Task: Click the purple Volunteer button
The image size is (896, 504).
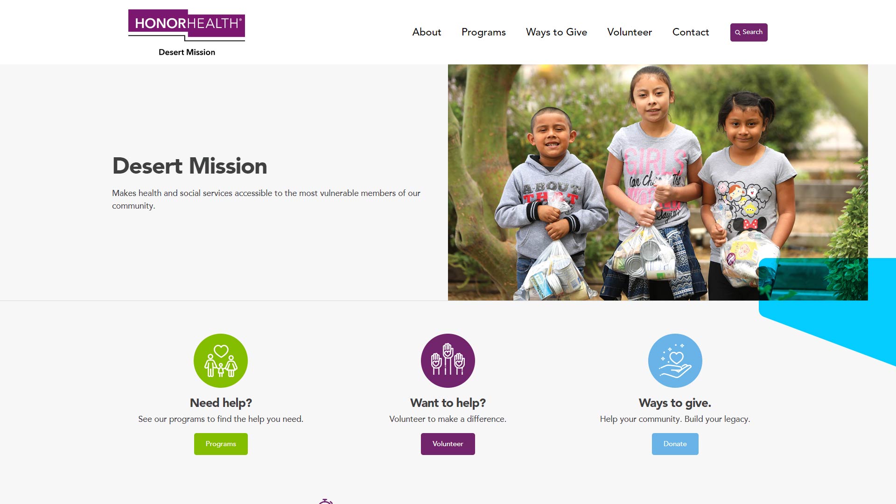Action: pyautogui.click(x=448, y=444)
